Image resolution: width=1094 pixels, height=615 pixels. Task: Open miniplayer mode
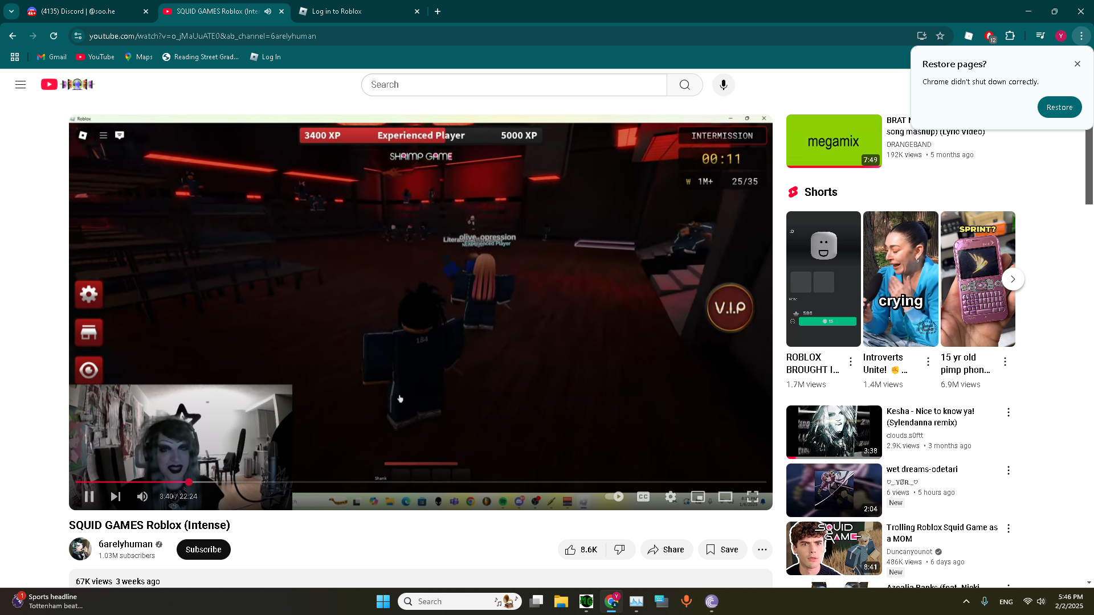tap(698, 497)
